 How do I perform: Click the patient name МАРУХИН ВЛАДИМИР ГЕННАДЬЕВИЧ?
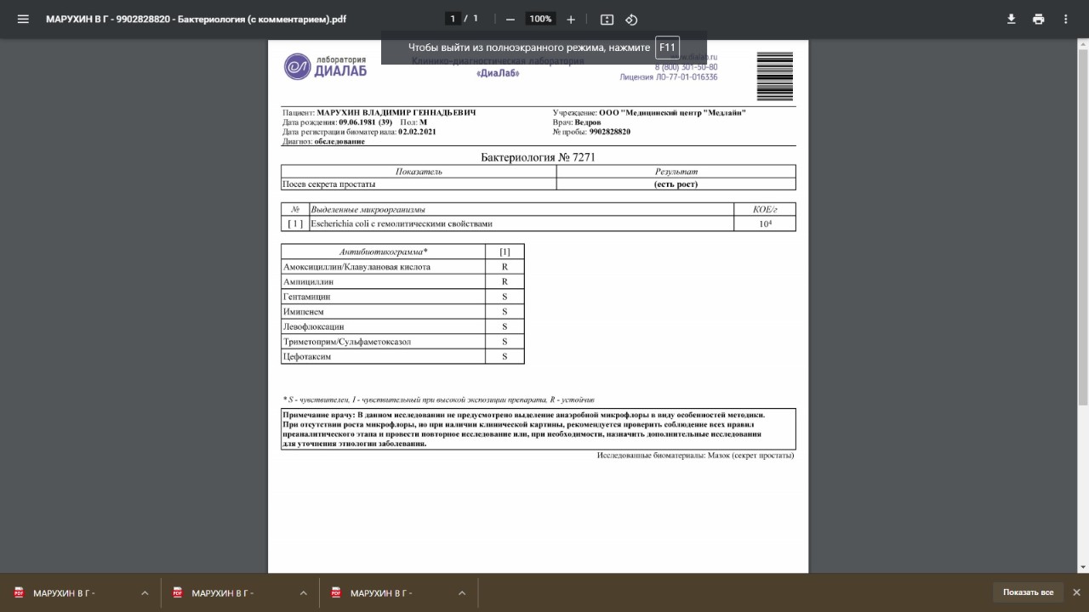point(396,112)
